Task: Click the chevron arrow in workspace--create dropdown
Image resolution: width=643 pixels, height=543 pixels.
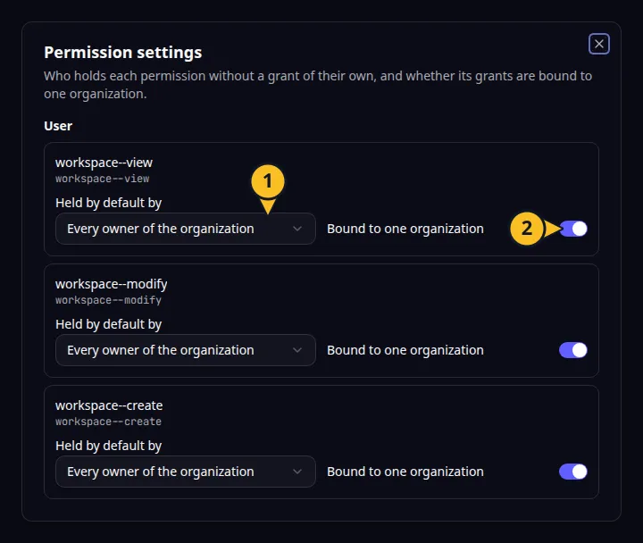Action: (297, 472)
